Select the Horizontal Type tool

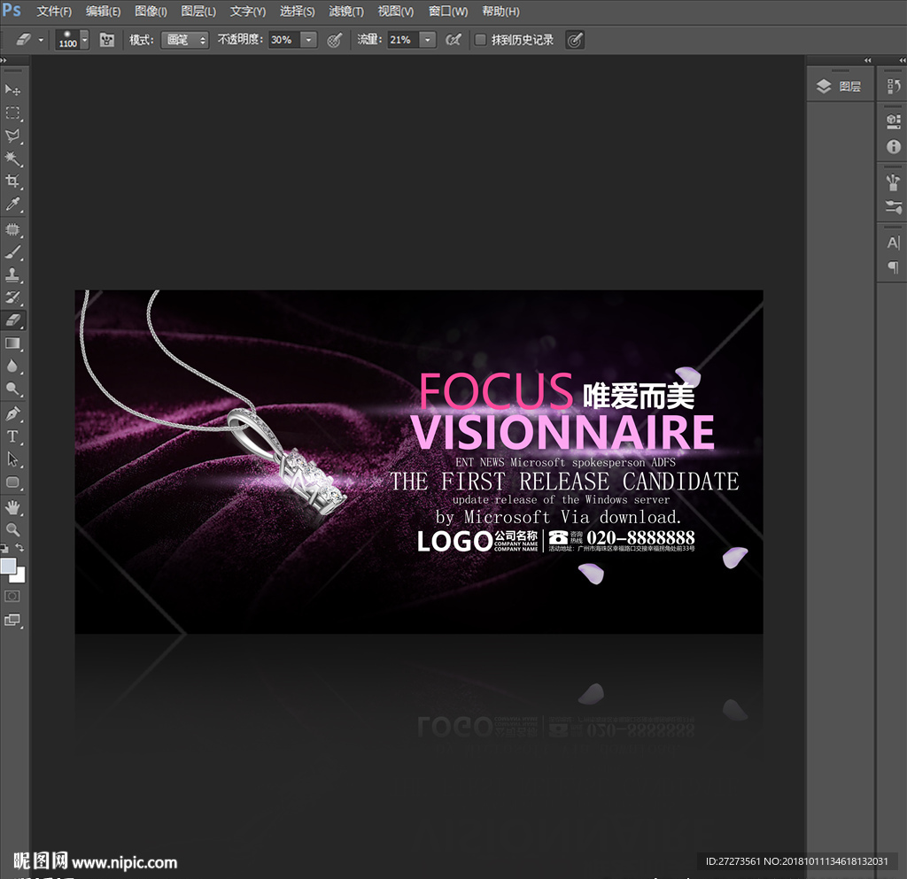(13, 436)
